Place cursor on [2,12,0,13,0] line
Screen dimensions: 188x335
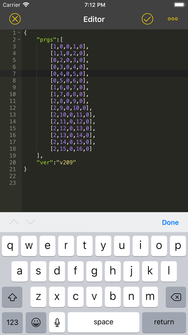click(x=73, y=128)
